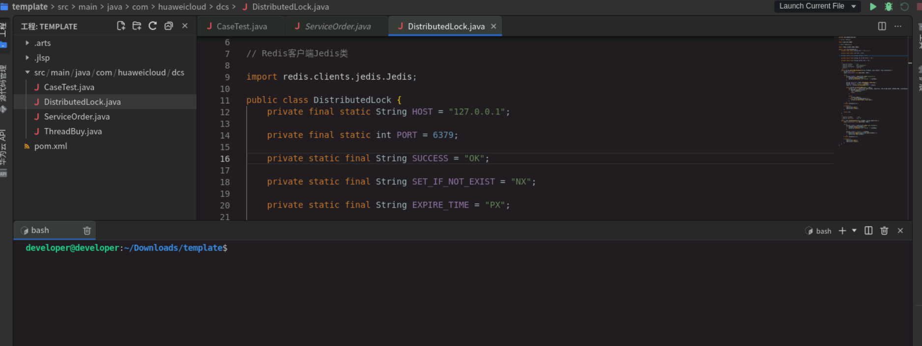Screen dimensions: 922x346
Task: Run the current file with the green play icon
Action: coord(873,6)
